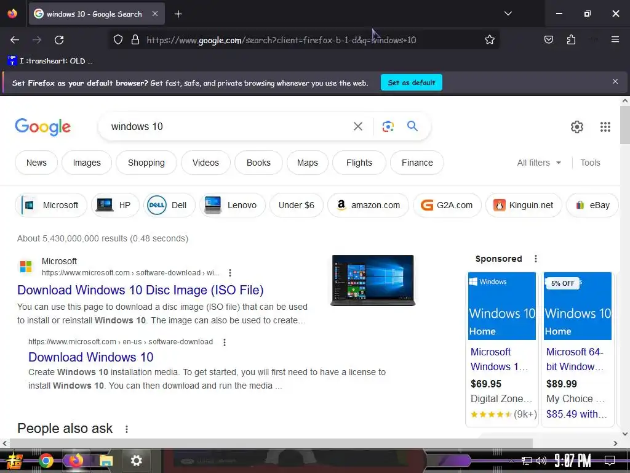Open the 5% OFF Windows 10 Home product image

(577, 306)
